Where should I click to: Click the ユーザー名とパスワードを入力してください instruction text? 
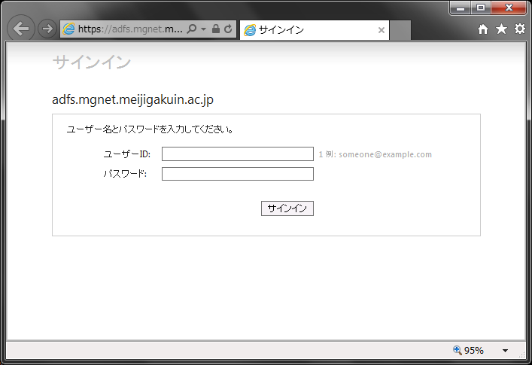pos(150,129)
